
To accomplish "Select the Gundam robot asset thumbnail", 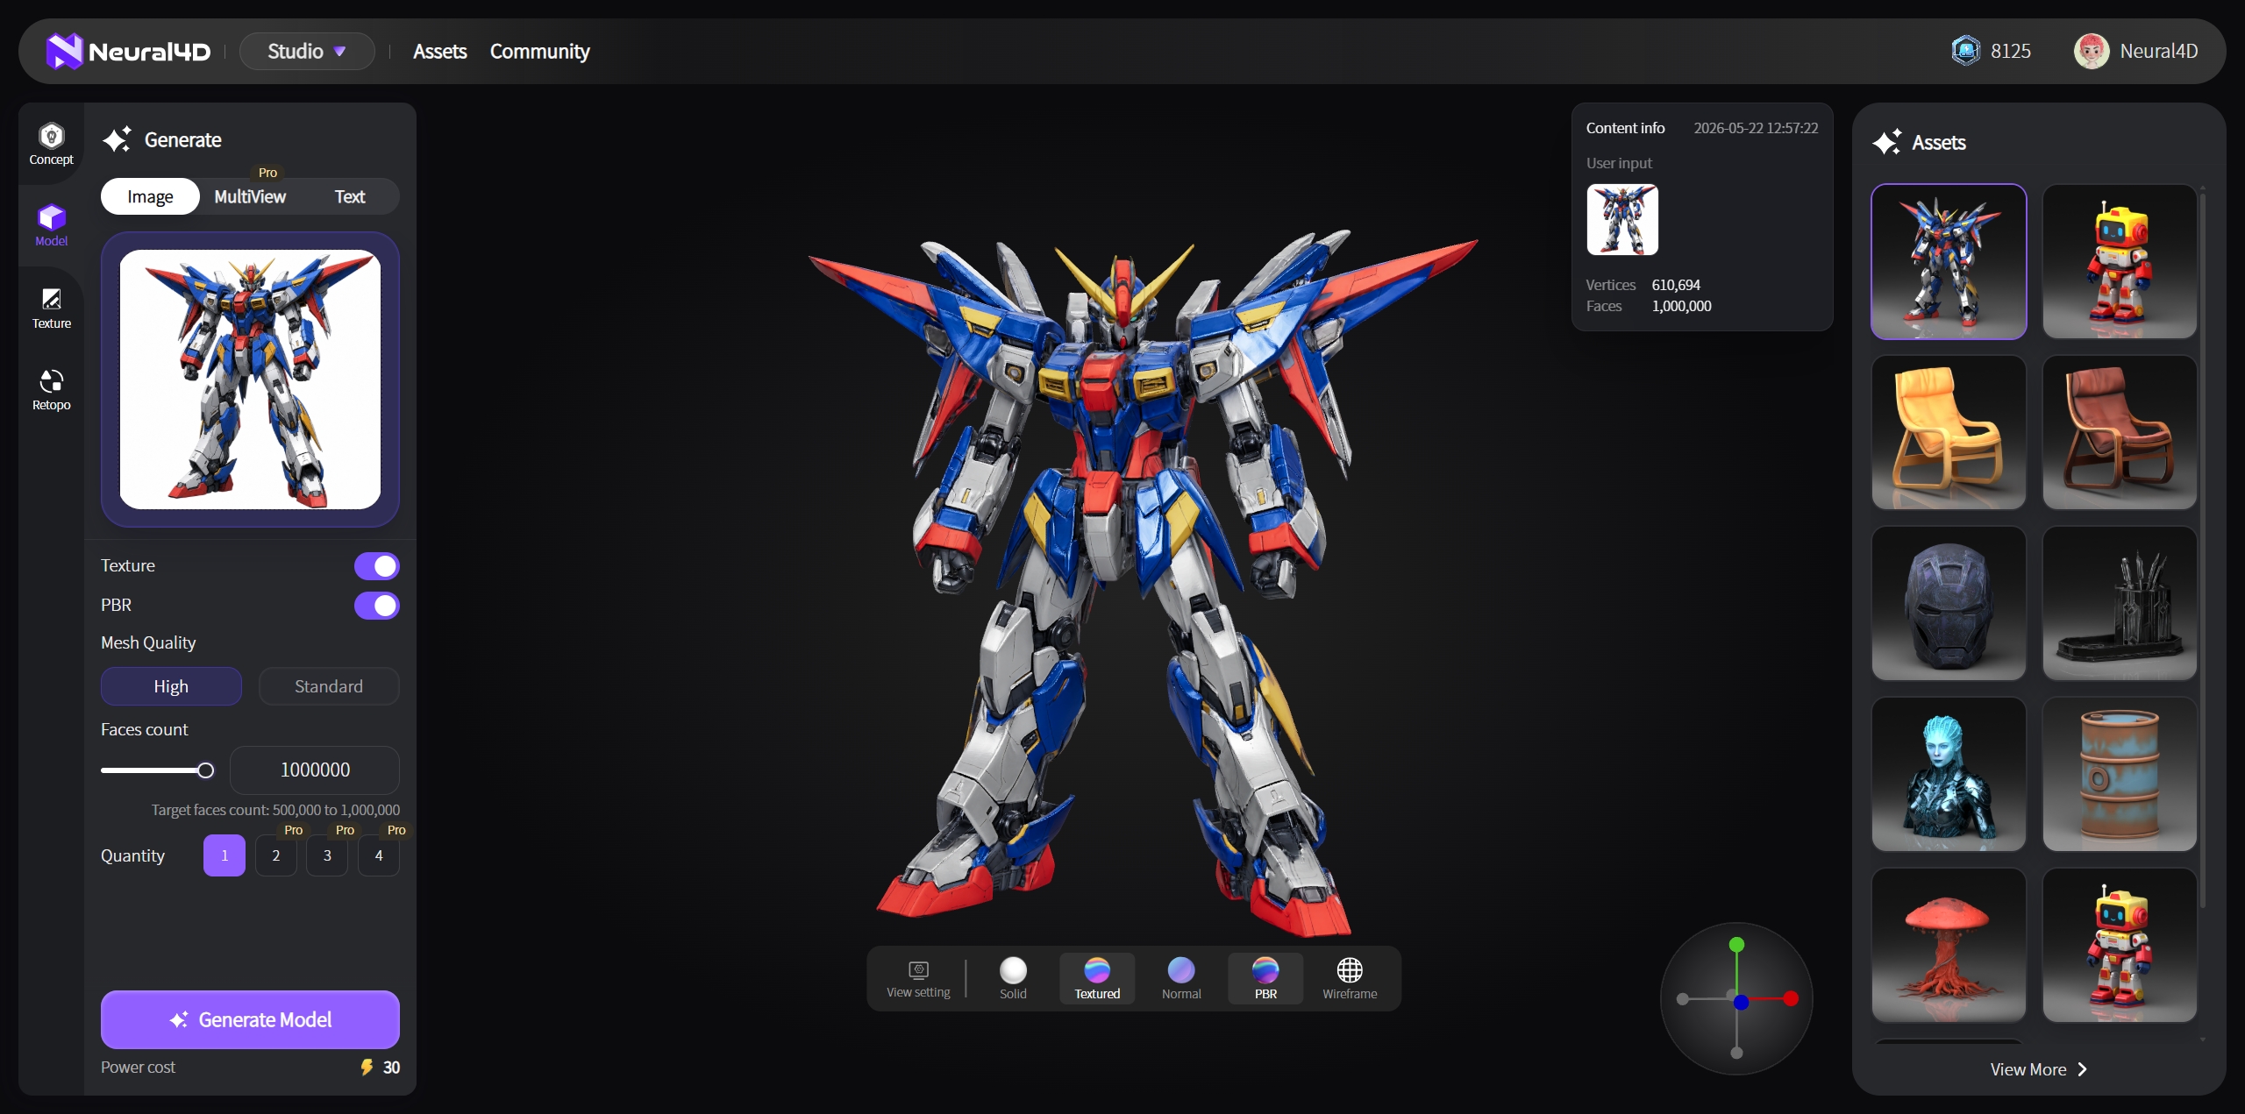I will click(x=1949, y=261).
